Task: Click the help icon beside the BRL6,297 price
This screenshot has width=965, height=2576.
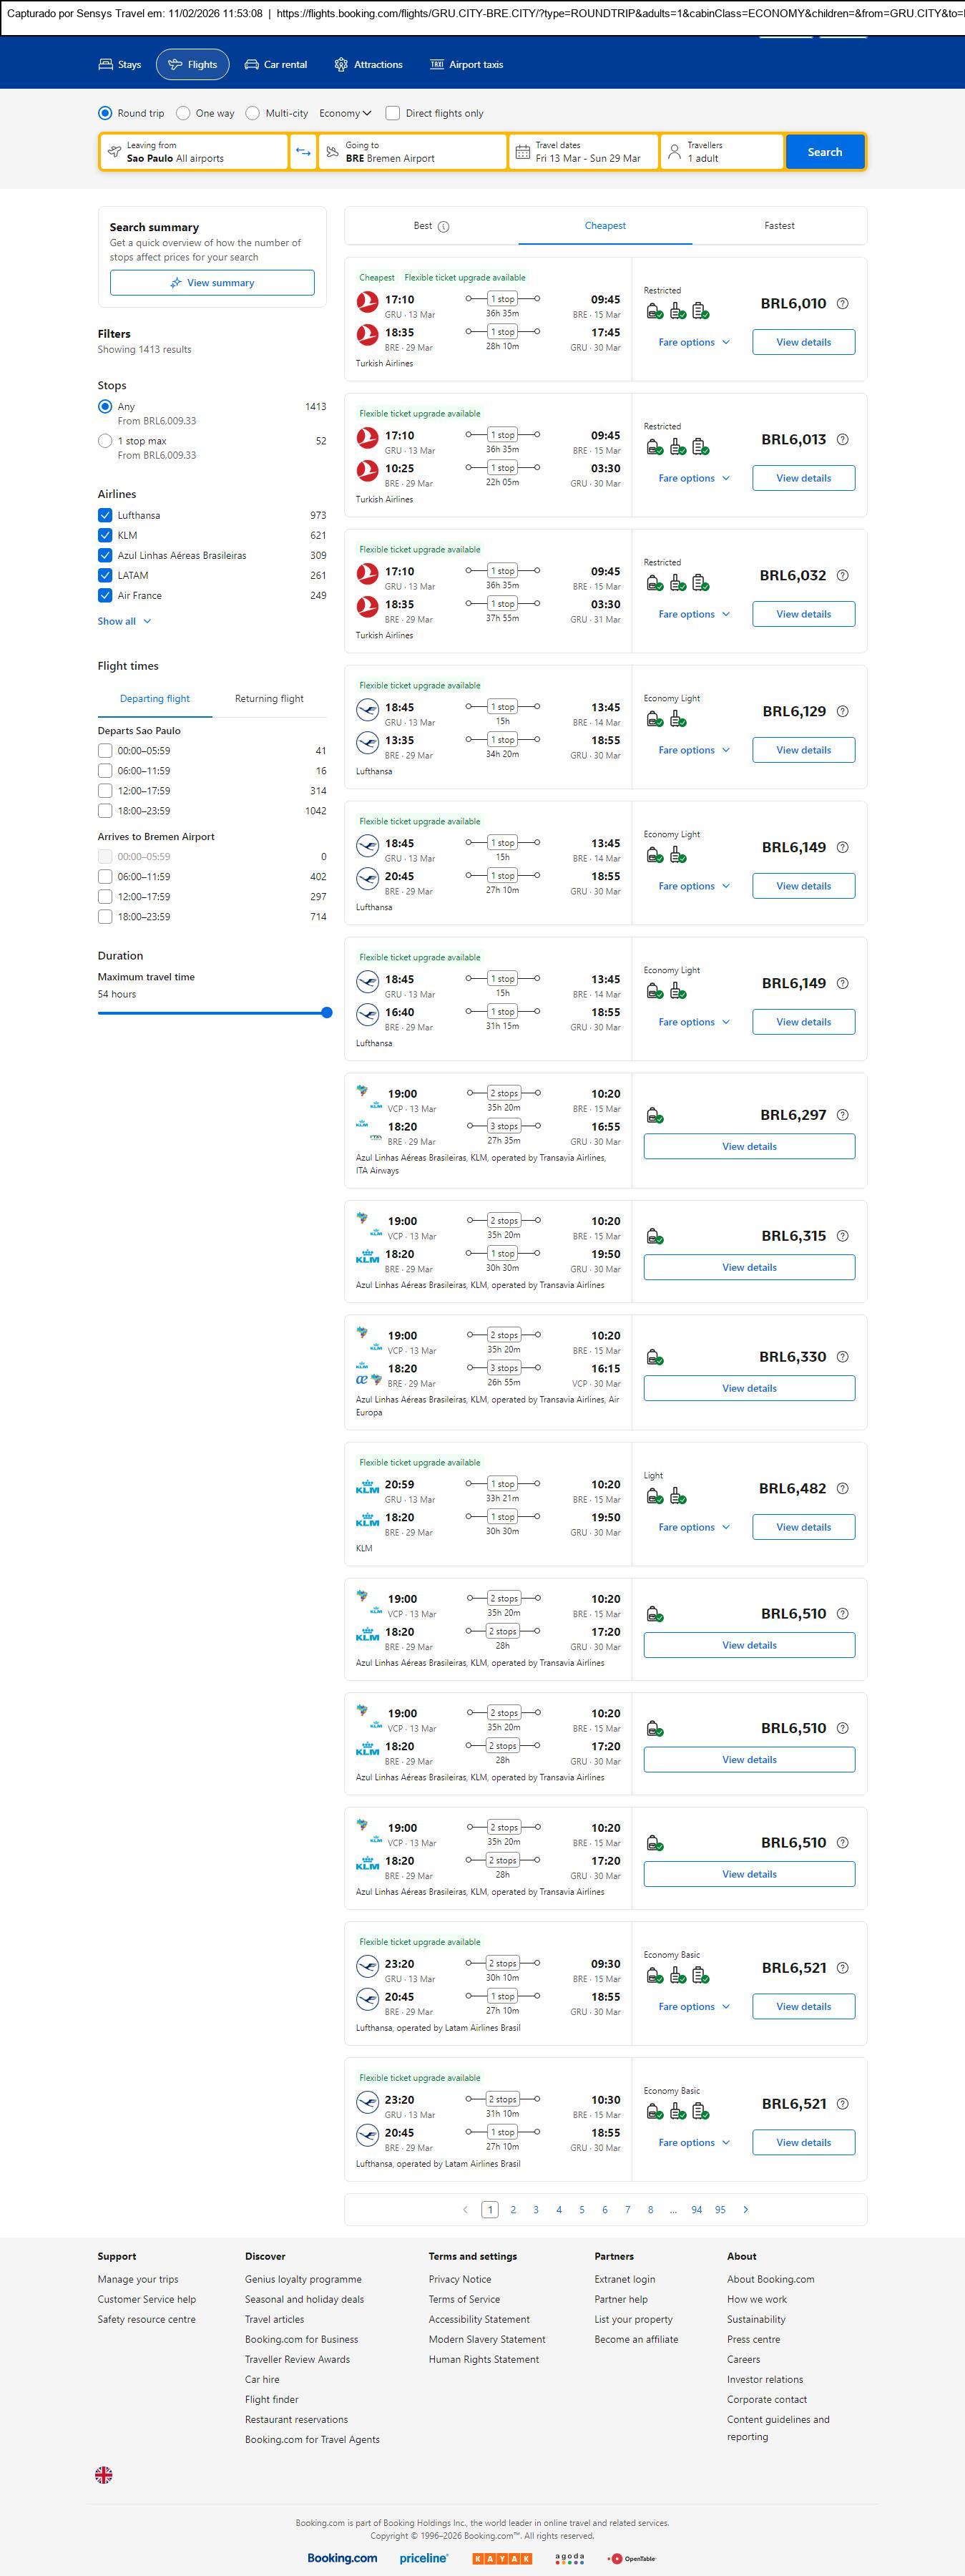Action: coord(842,1115)
